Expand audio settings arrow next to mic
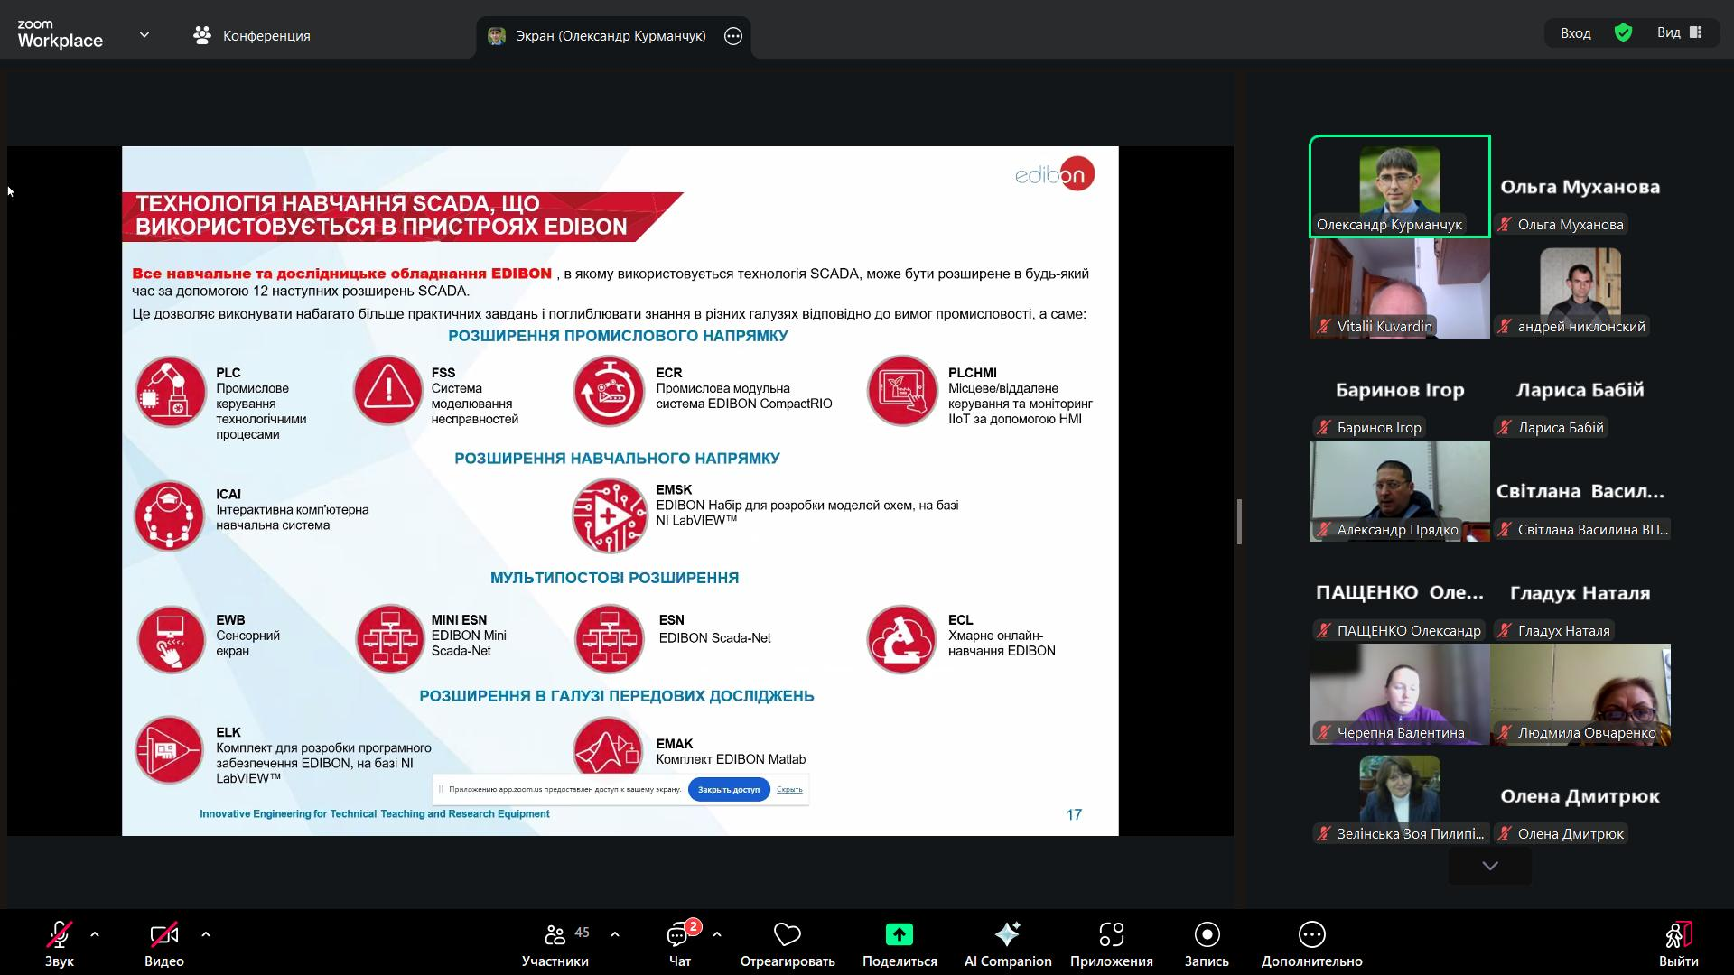This screenshot has height=975, width=1734. pos(95,934)
